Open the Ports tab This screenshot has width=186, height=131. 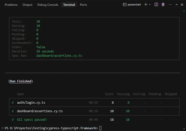[83, 5]
